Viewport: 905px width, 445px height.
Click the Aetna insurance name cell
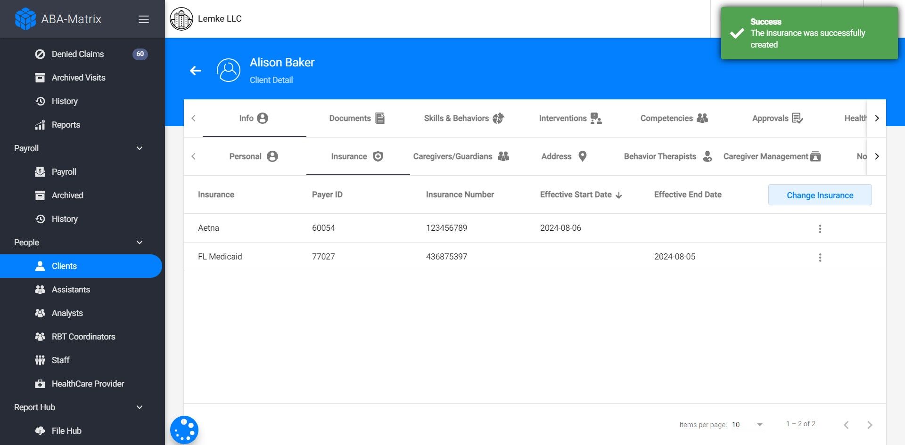[208, 228]
